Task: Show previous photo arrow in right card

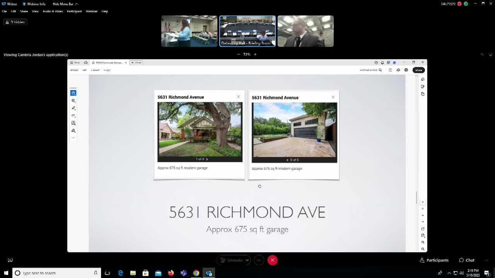Action: coord(287,160)
